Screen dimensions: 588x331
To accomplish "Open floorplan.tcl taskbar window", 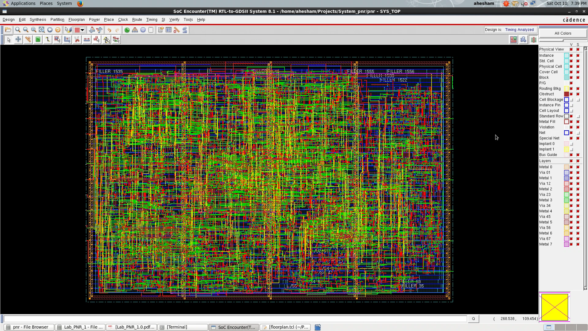I will coord(285,327).
